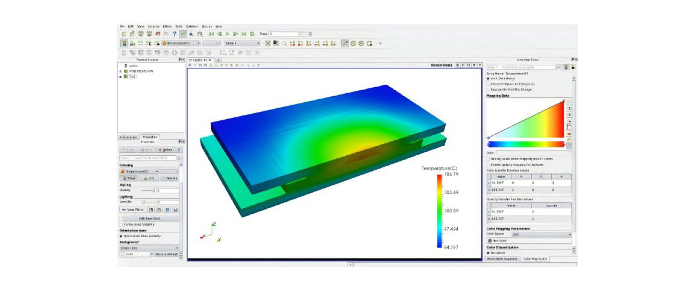Uncheck Orientation Axes Visibility

point(121,236)
